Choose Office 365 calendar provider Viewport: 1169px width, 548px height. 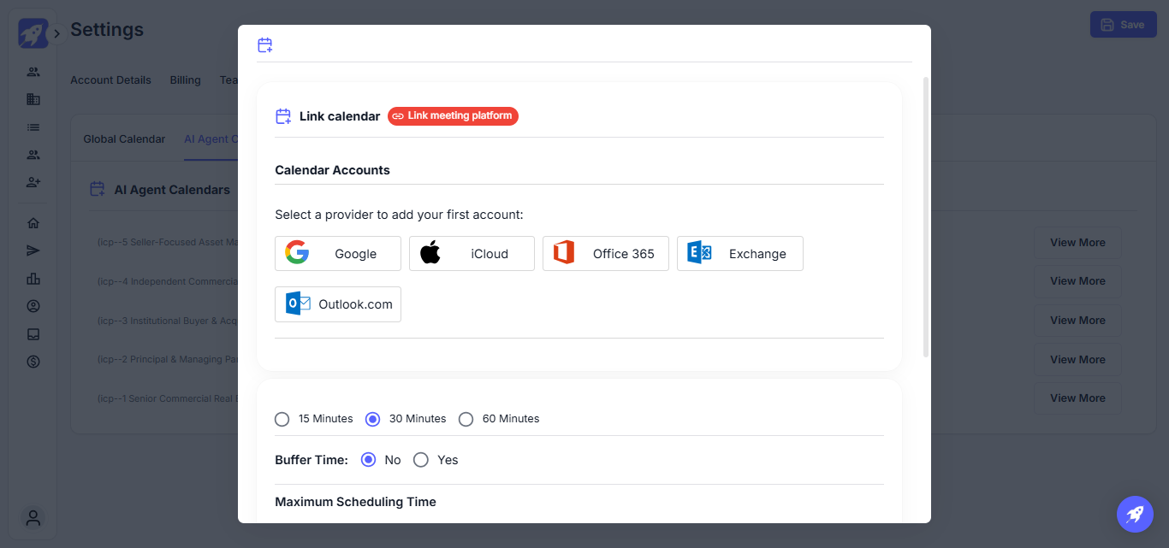[x=605, y=254]
